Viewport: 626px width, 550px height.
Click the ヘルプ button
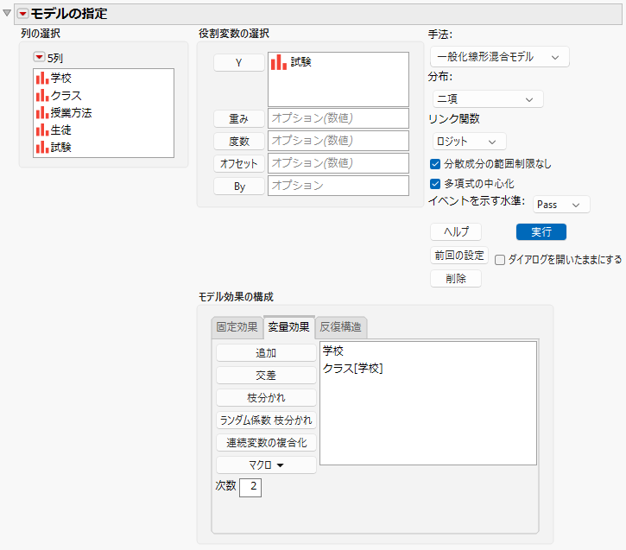click(456, 232)
